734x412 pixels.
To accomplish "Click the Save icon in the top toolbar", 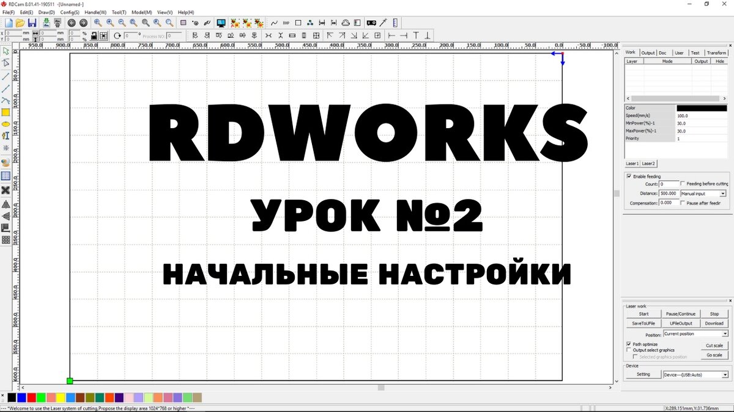I will pos(33,23).
